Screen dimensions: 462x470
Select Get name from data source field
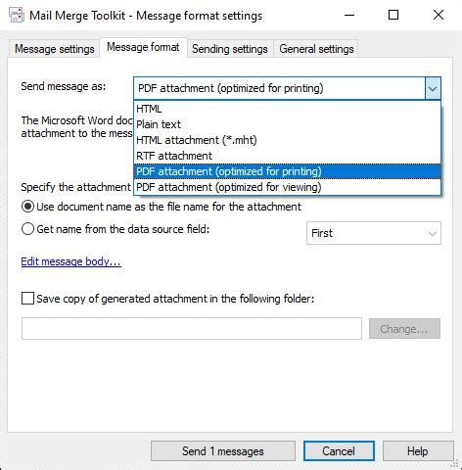(27, 229)
